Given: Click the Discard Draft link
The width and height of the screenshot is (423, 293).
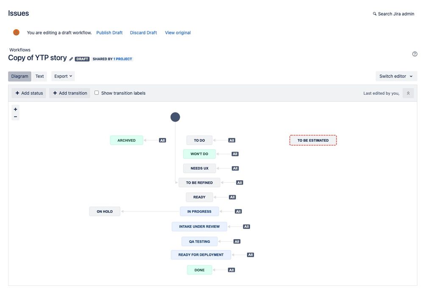Looking at the screenshot, I should coord(143,33).
